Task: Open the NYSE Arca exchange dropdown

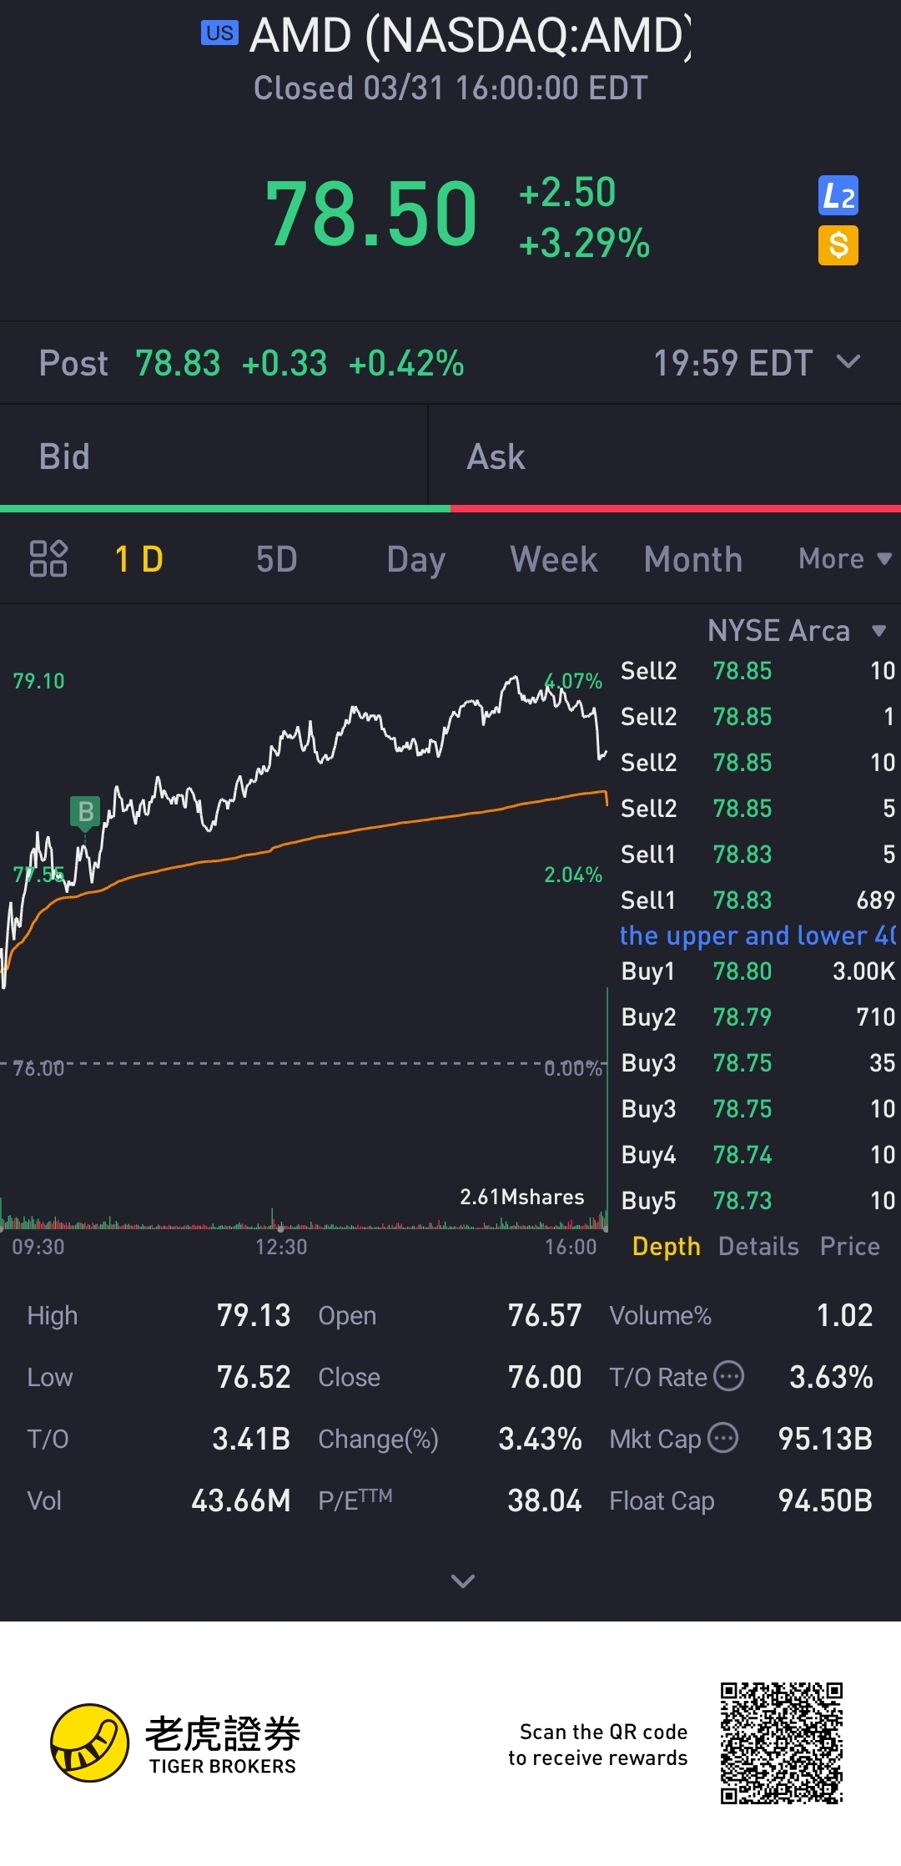Action: (x=797, y=630)
